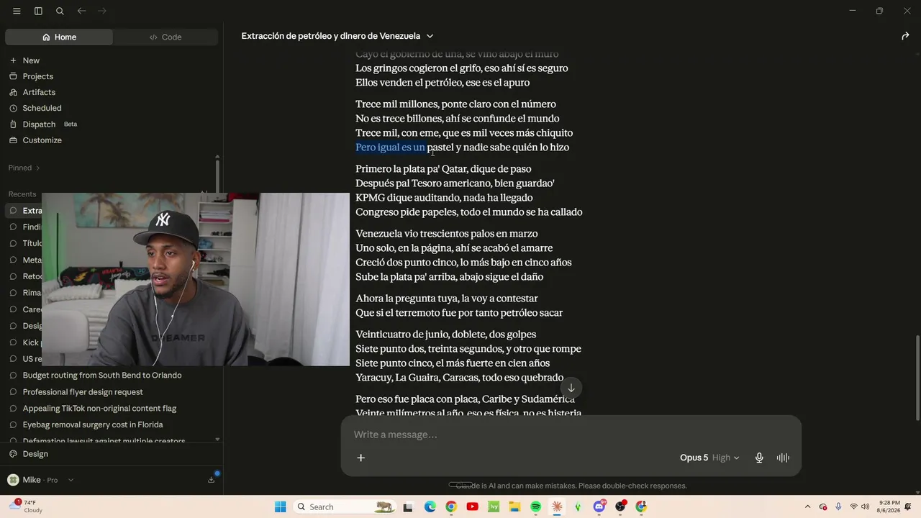The width and height of the screenshot is (921, 518).
Task: Click the taskbar Search box
Action: [x=345, y=506]
